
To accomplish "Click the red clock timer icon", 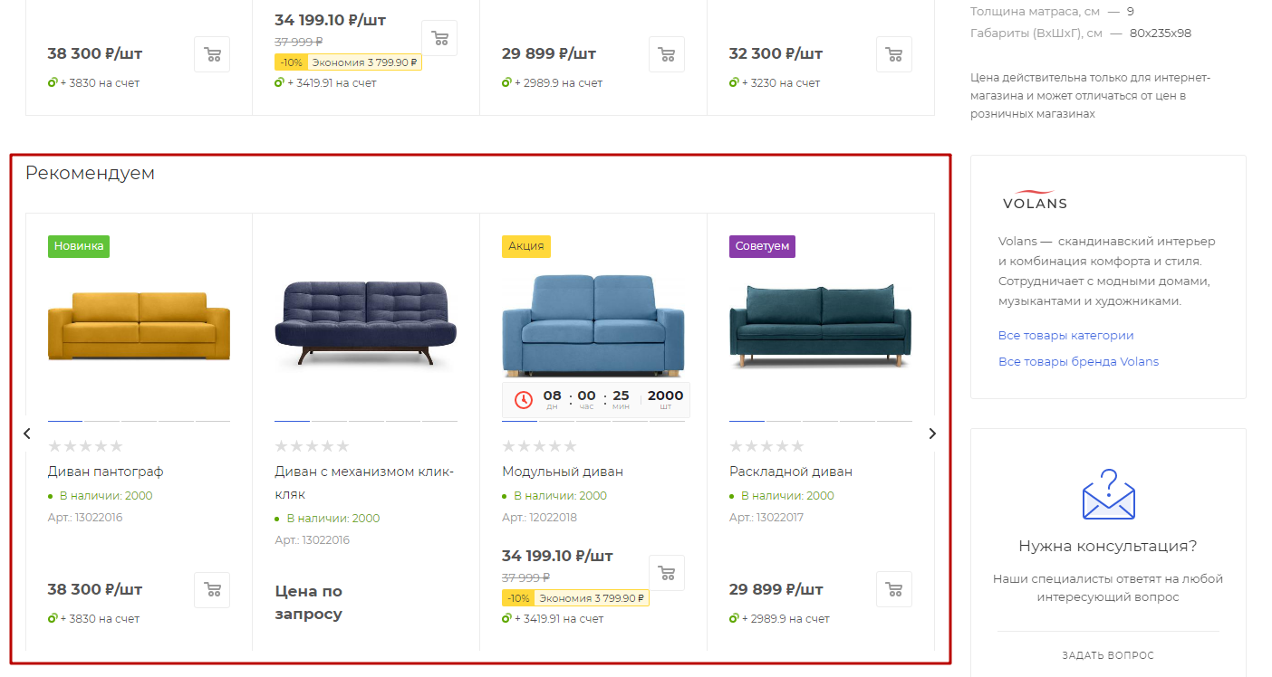I will tap(524, 399).
